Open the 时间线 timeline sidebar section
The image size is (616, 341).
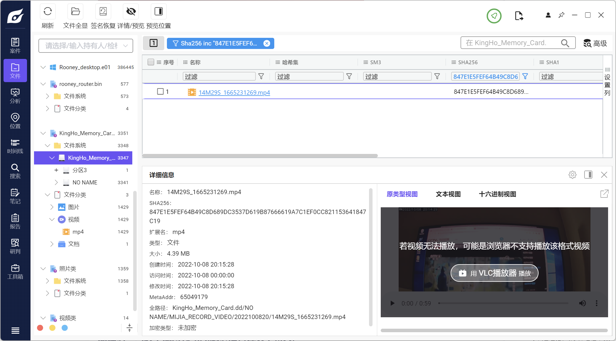[x=15, y=146]
